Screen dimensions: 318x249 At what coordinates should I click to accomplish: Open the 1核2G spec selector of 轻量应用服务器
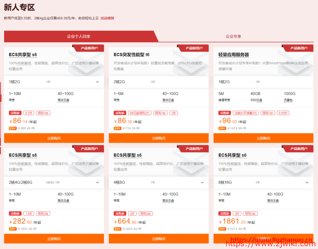pyautogui.click(x=263, y=82)
